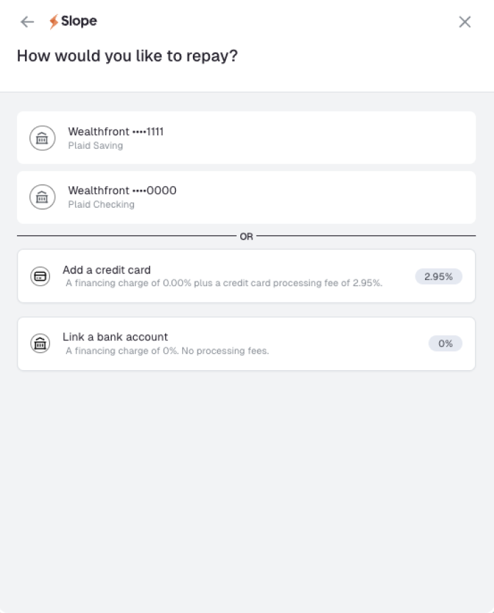Go back using the left arrow

tap(27, 22)
